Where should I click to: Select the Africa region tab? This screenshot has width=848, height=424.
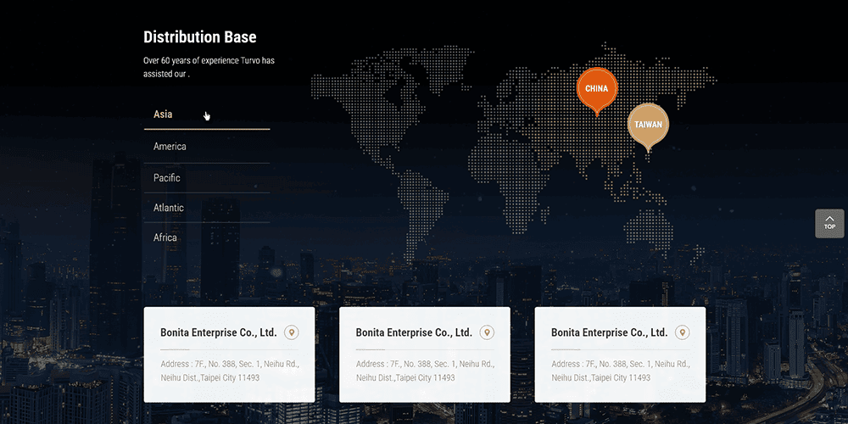tap(165, 237)
